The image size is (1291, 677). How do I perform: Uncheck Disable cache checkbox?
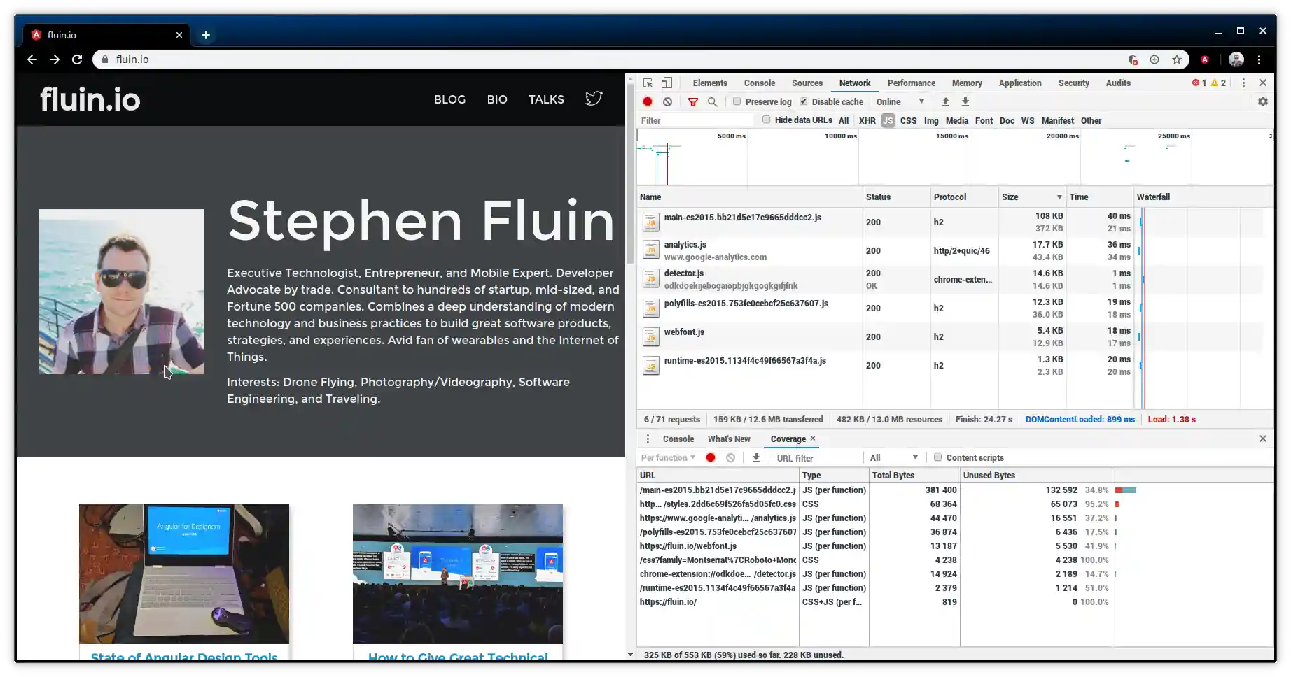click(804, 101)
